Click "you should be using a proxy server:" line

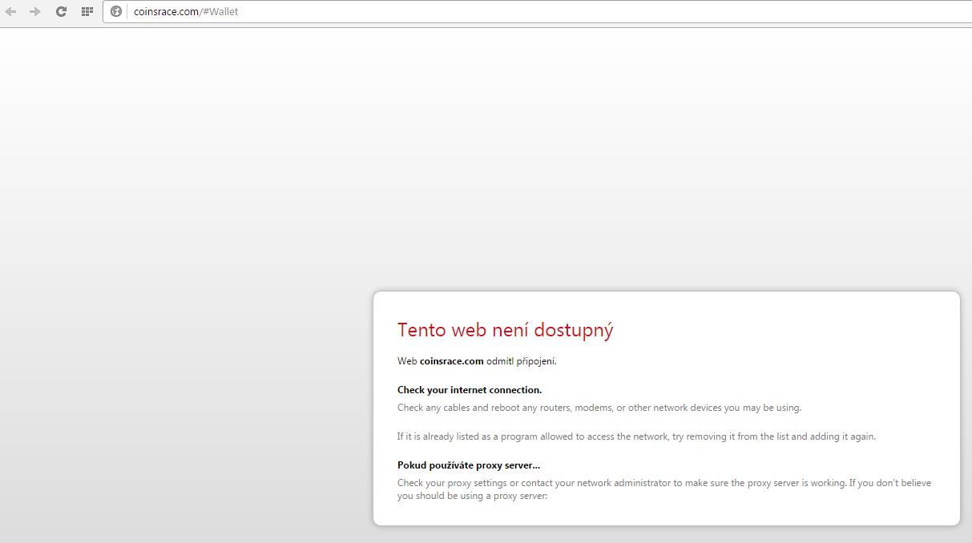472,496
